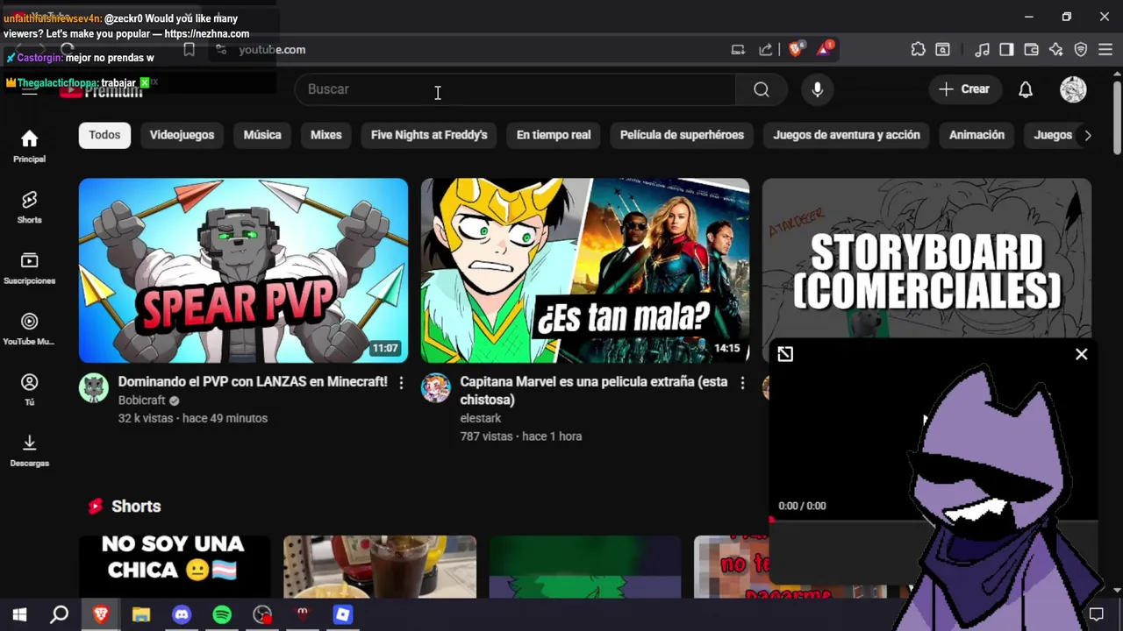
Task: Select the Mixes chip
Action: [x=325, y=135]
